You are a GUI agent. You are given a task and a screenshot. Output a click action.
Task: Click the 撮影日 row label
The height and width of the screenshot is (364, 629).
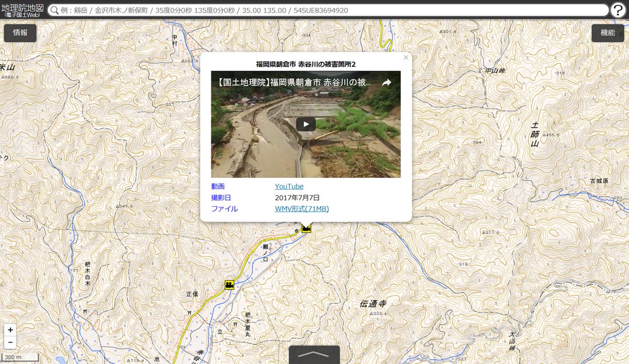click(x=221, y=198)
